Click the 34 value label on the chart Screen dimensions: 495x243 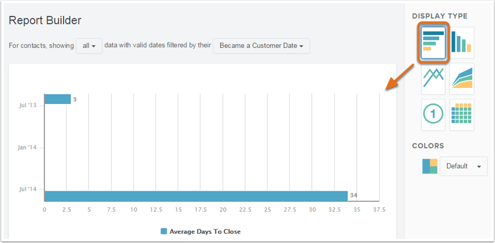pos(354,196)
